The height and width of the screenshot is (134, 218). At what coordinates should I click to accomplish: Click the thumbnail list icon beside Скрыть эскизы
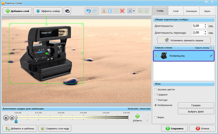point(211,48)
